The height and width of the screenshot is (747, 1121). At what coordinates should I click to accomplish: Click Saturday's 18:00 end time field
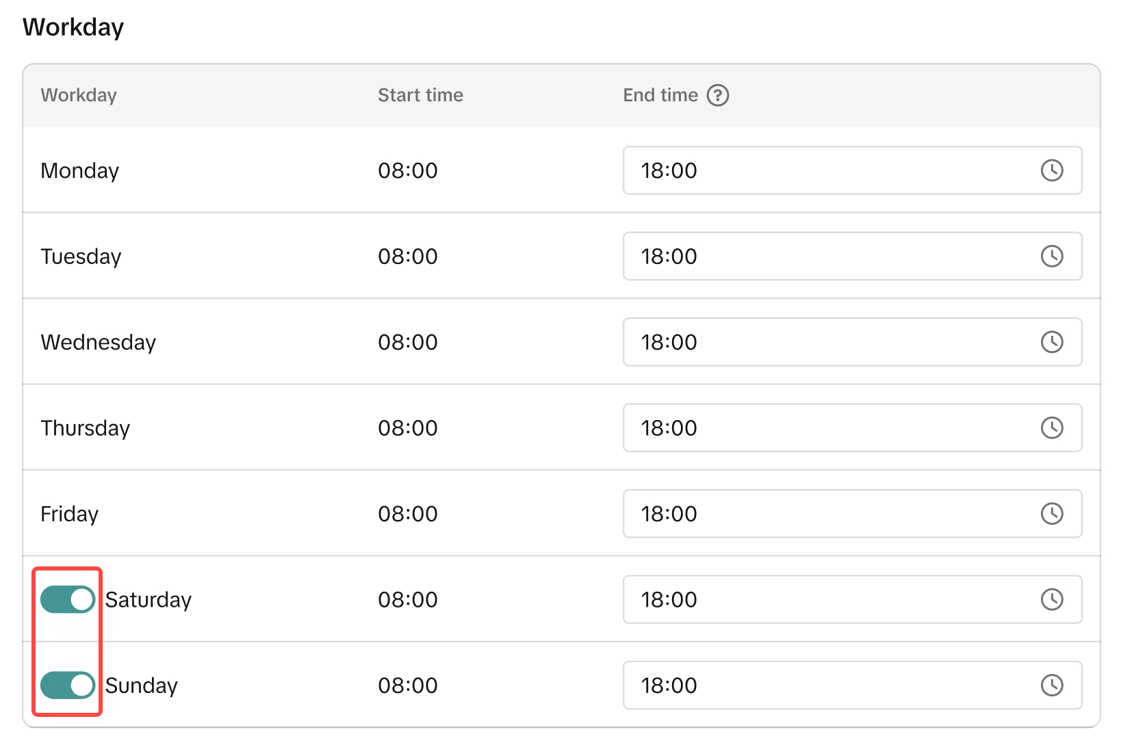pos(821,600)
